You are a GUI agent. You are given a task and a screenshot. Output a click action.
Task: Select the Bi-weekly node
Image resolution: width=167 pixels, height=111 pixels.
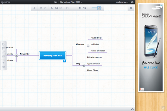(9, 54)
